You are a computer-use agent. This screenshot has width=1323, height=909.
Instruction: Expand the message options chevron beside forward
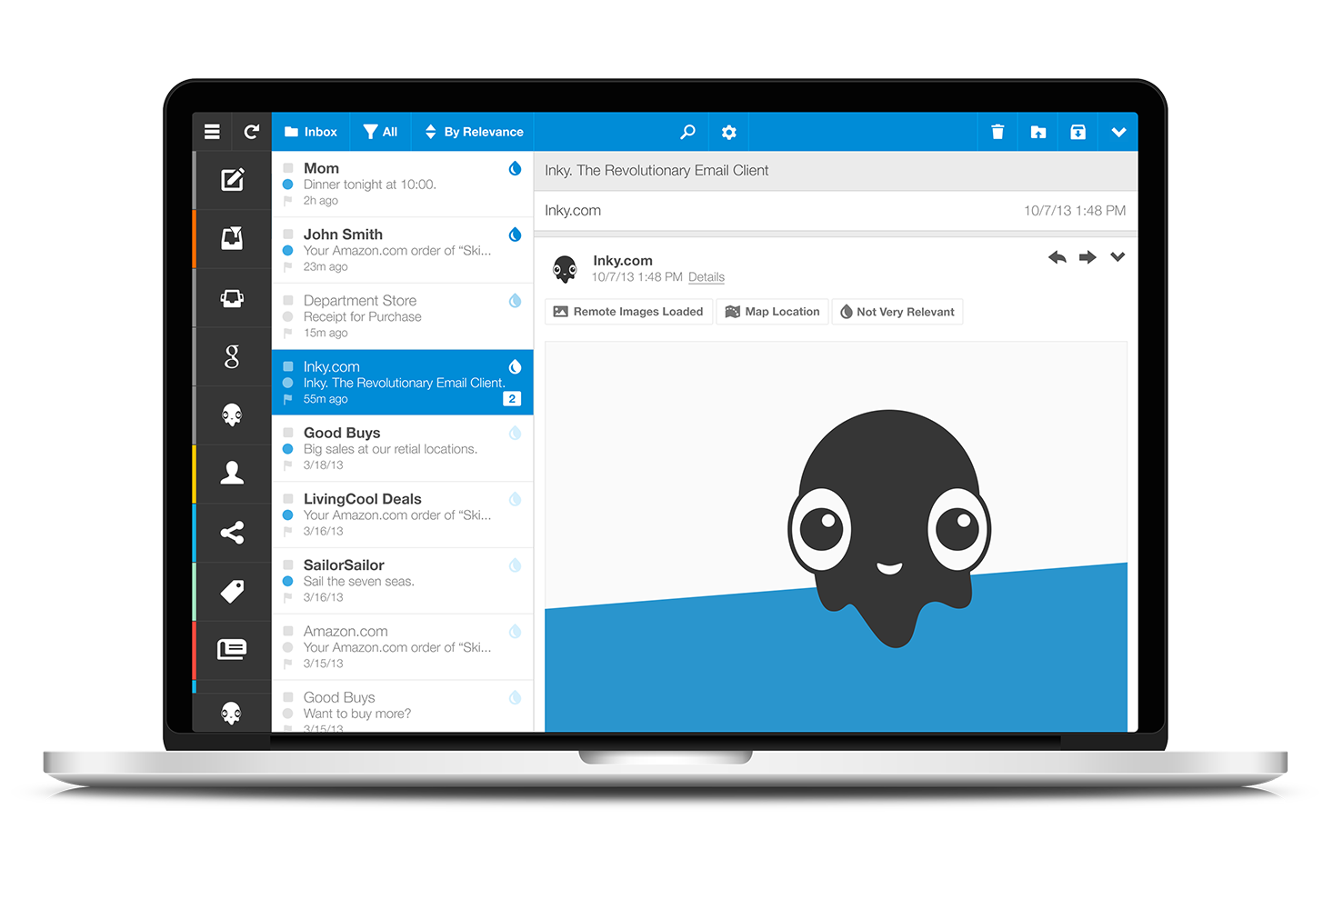tap(1118, 257)
